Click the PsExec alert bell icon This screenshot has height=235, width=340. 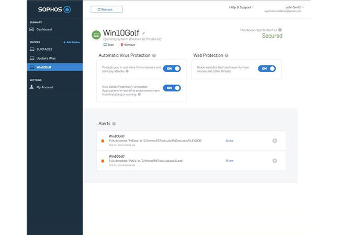pos(103,141)
